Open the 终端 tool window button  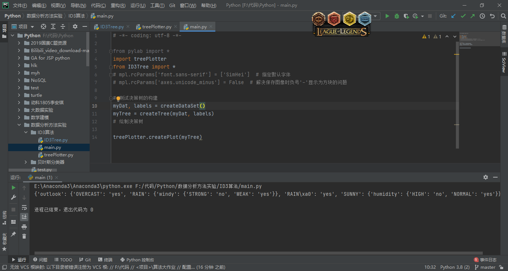(105, 260)
